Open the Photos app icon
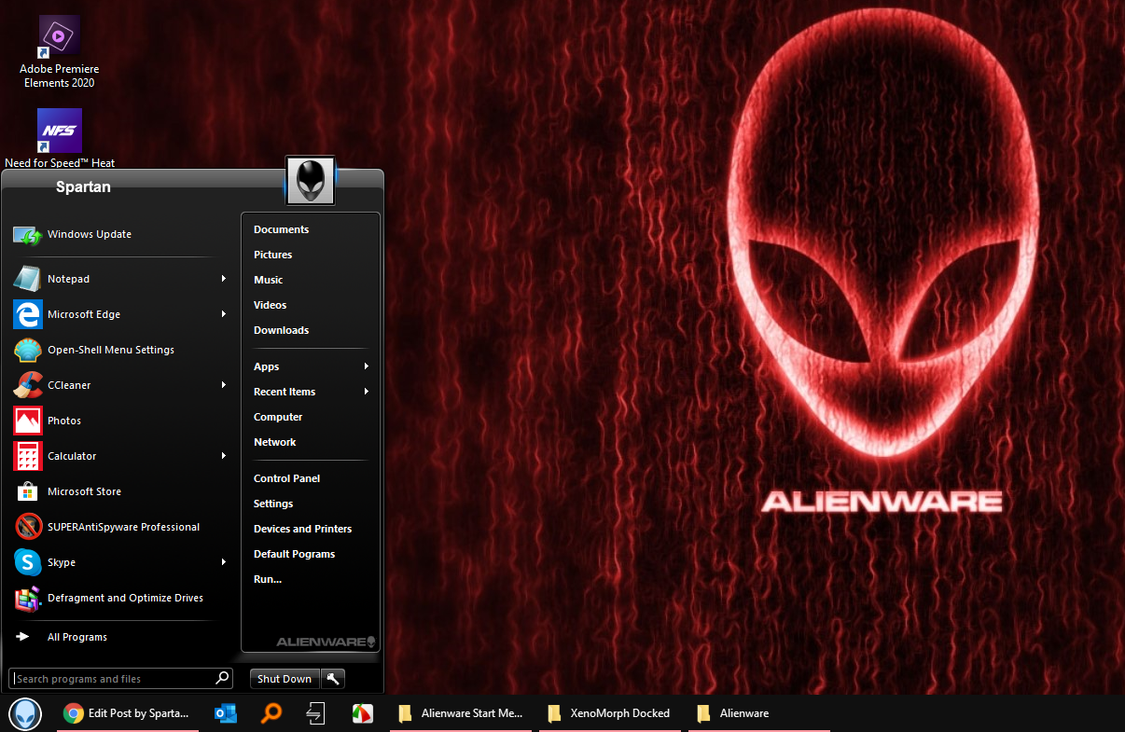This screenshot has width=1125, height=732. coord(28,421)
